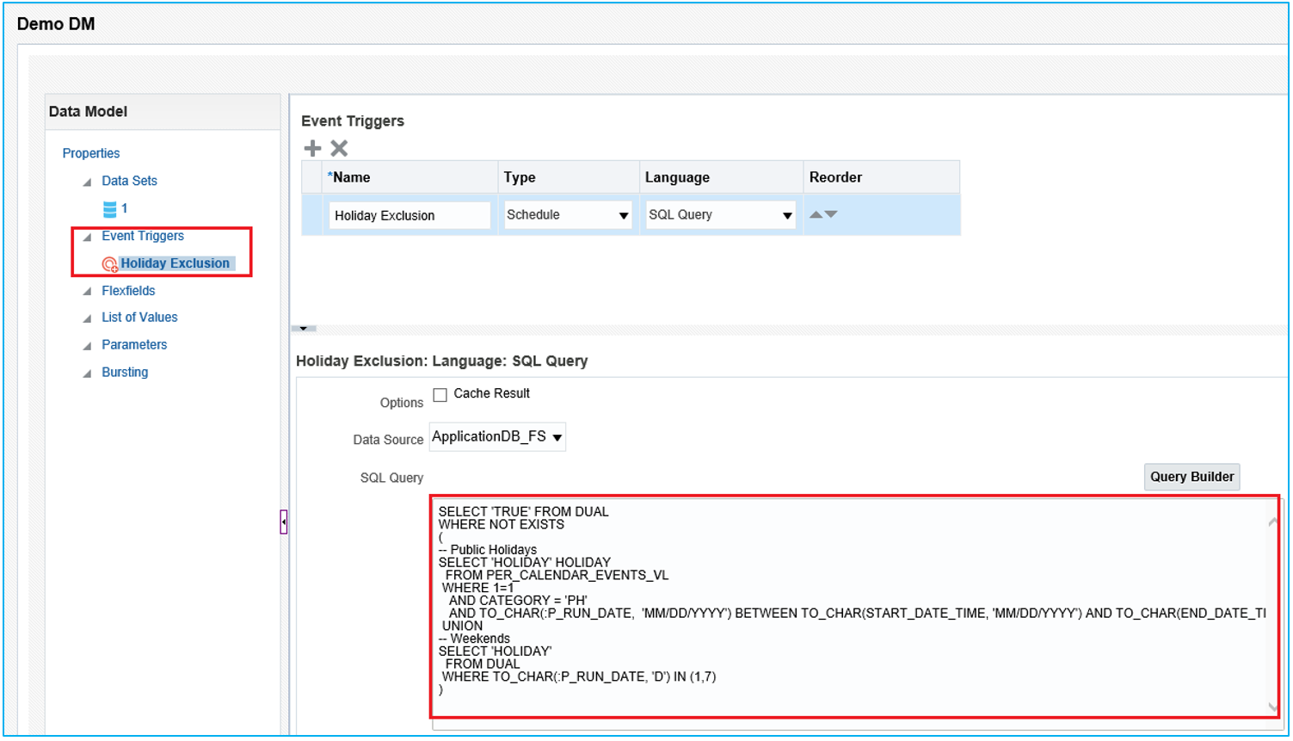The image size is (1293, 741).
Task: Select data set 1 in the tree
Action: point(124,208)
